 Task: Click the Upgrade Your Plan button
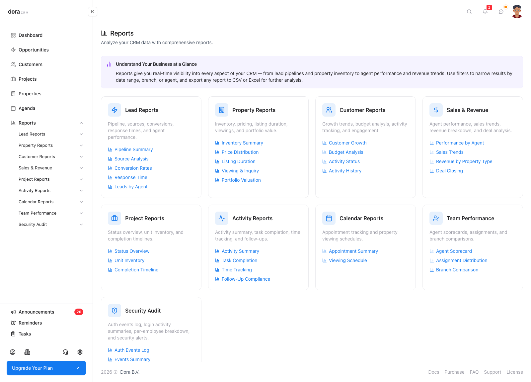click(46, 368)
